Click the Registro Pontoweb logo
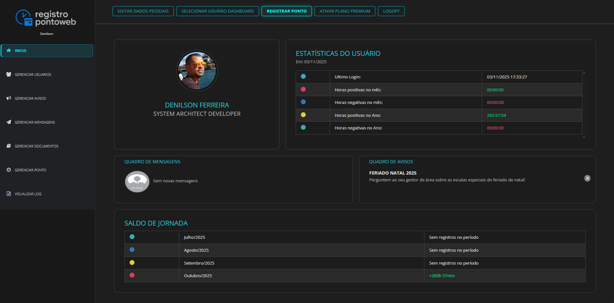Viewport: 614px width, 303px height. click(x=46, y=18)
